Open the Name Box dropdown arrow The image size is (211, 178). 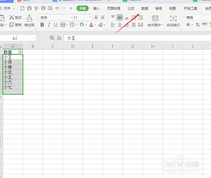(35, 38)
